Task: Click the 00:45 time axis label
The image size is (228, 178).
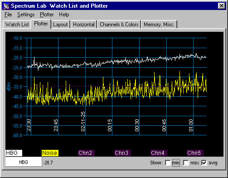Action: click(x=164, y=125)
